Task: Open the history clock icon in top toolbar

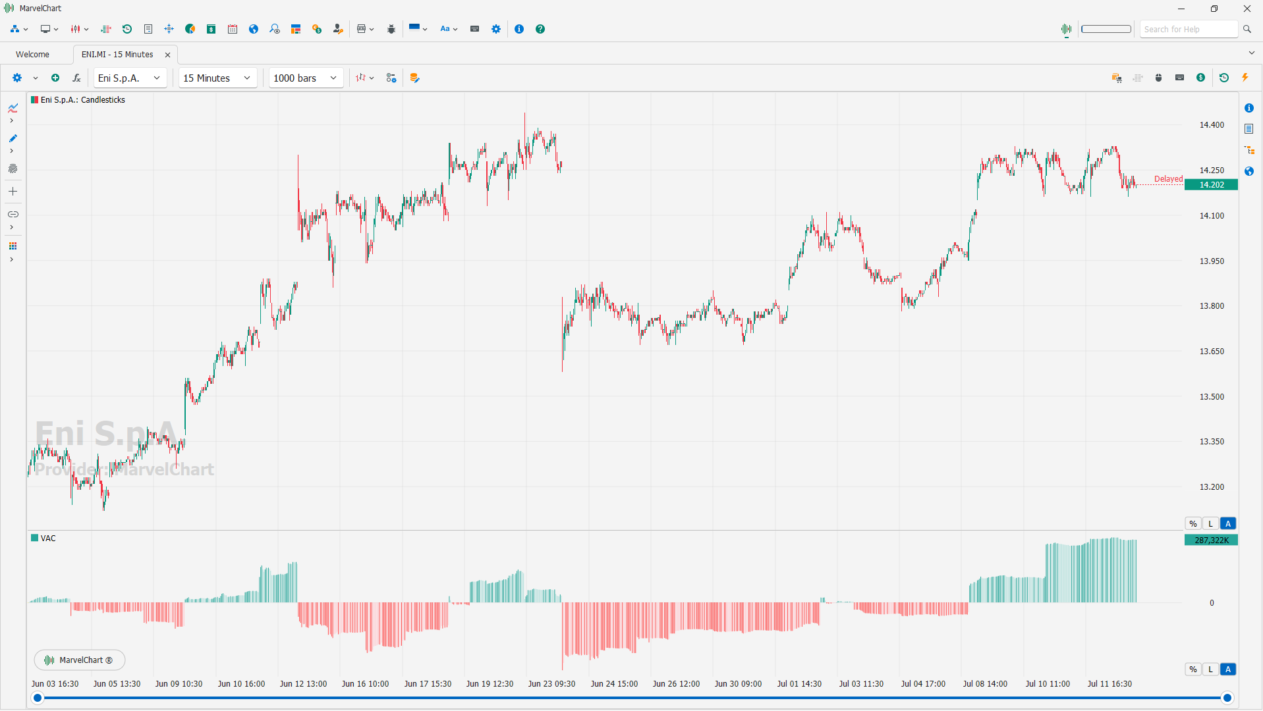Action: tap(127, 29)
